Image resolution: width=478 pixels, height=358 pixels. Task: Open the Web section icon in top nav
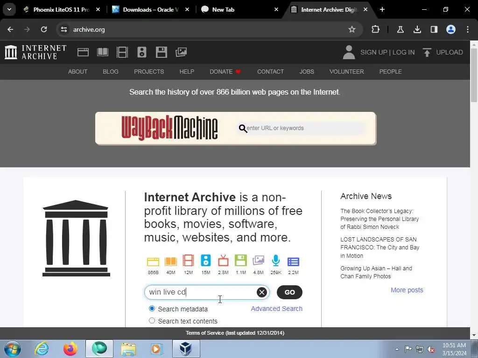click(x=83, y=52)
